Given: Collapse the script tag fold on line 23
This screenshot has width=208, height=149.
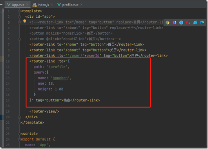Looking at the screenshot, I should (19, 134).
